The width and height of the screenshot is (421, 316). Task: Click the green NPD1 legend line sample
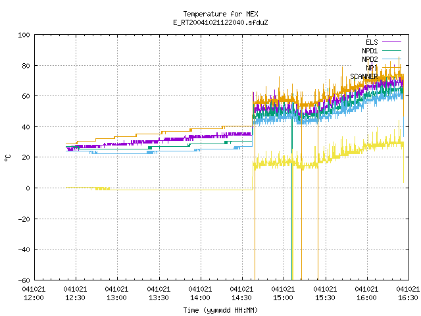tap(392, 50)
